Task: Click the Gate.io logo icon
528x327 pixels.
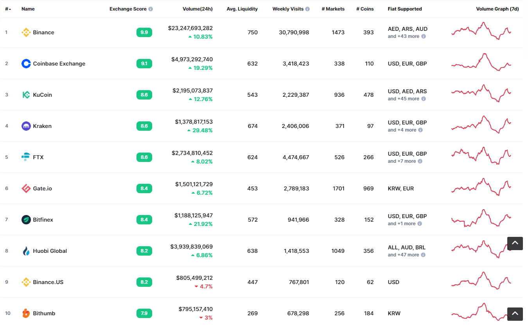Action: click(26, 188)
